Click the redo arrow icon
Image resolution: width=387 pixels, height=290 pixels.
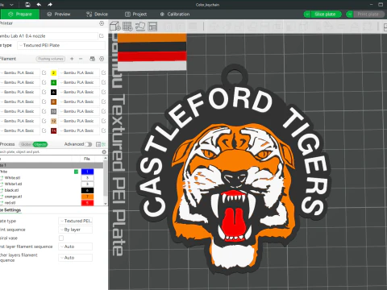(x=50, y=5)
